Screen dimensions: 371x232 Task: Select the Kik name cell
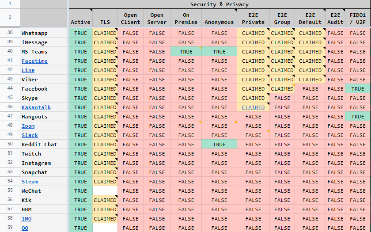tap(44, 200)
